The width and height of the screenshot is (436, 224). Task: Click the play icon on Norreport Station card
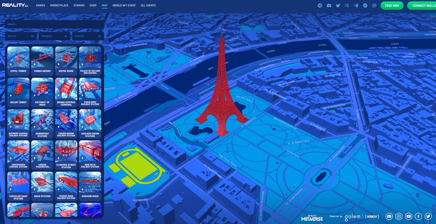pos(35,127)
